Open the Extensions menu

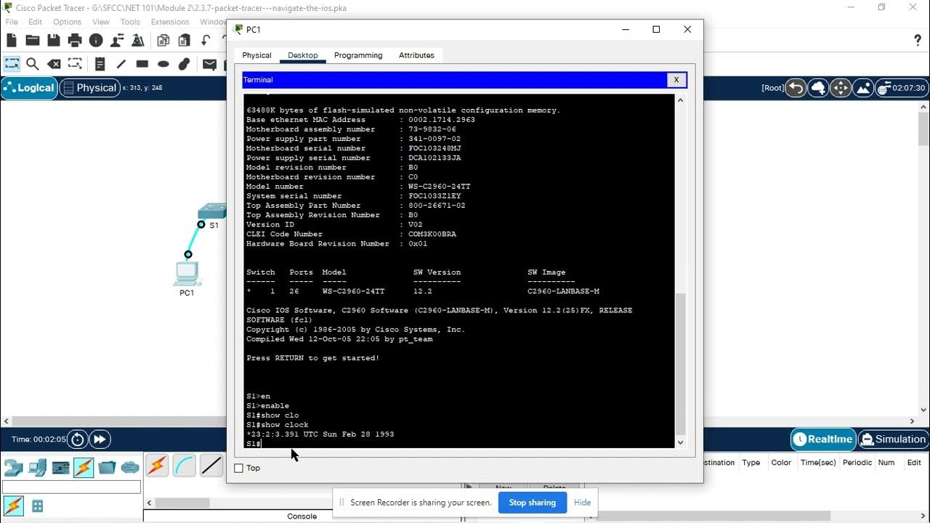click(170, 22)
